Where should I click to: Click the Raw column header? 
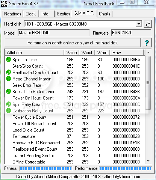[127, 53]
